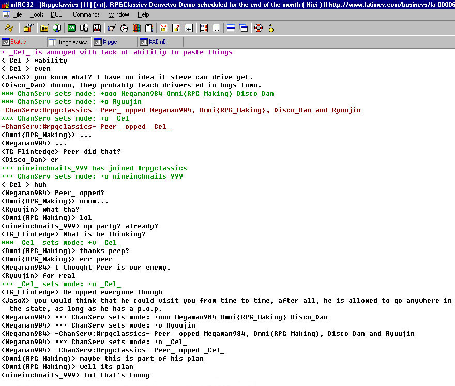Click the Connect lightning bolt icon
The width and height of the screenshot is (455, 386).
[x=9, y=28]
